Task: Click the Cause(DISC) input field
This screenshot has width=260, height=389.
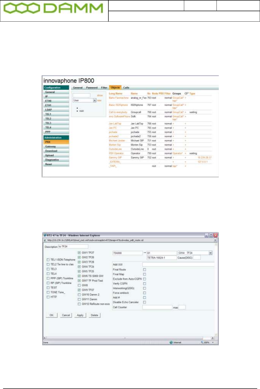Action: click(x=197, y=258)
